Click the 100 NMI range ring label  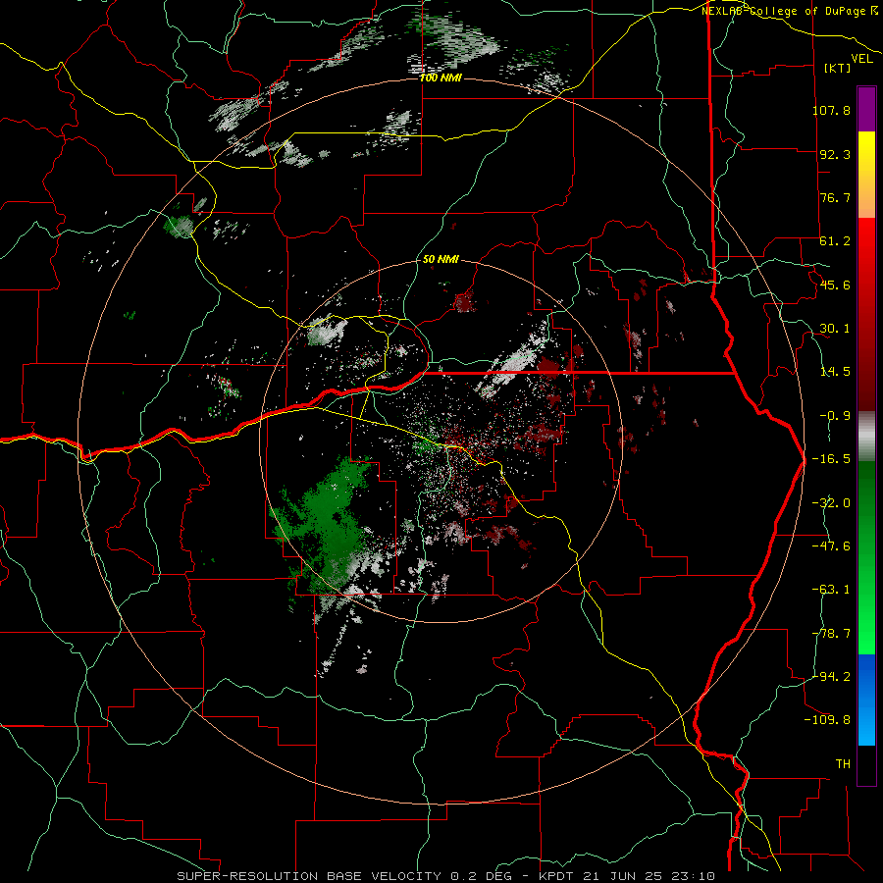click(x=441, y=78)
